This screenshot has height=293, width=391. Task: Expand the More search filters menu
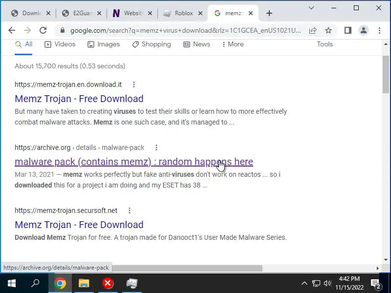pos(233,44)
